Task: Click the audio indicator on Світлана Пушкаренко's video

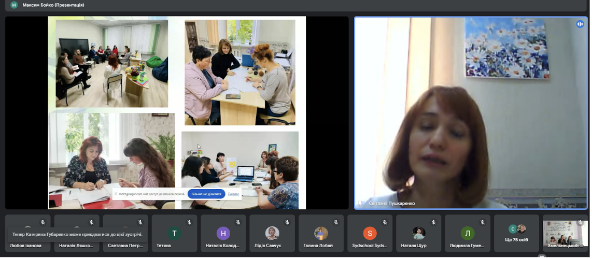Action: [x=580, y=24]
